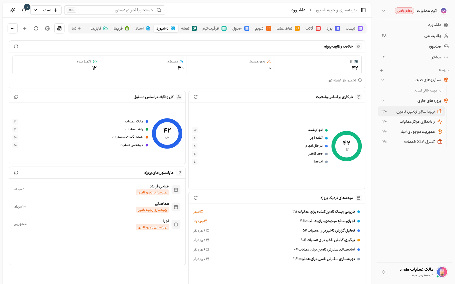Click the AI sparkle icon in the top bar
The height and width of the screenshot is (284, 455).
13,10
